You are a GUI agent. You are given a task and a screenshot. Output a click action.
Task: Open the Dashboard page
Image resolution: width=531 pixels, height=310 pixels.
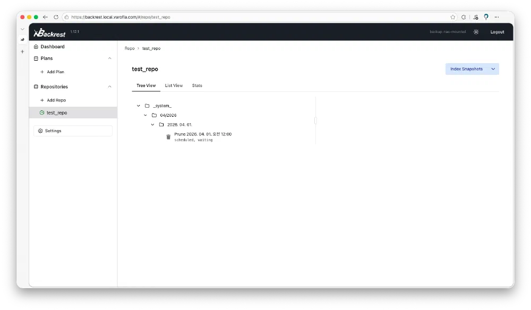tap(52, 47)
